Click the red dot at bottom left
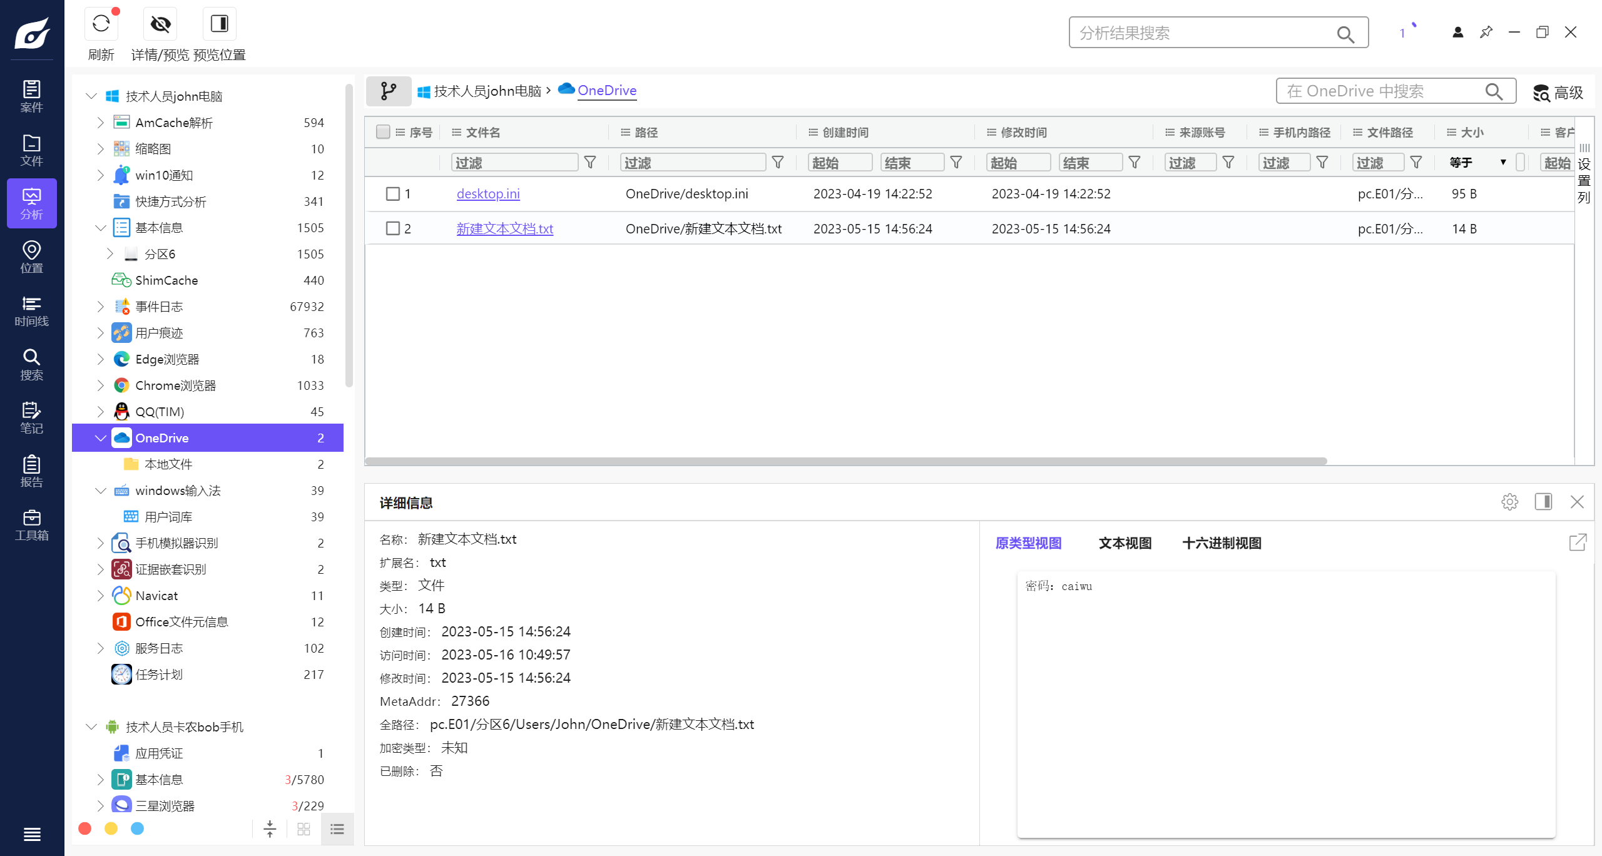The image size is (1602, 856). tap(85, 828)
